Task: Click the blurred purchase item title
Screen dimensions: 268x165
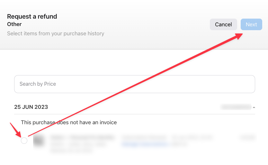Action: click(82, 137)
